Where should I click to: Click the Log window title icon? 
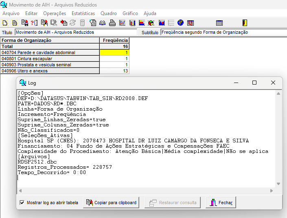pos(23,83)
